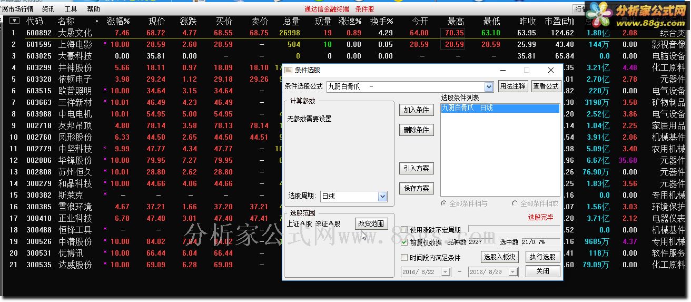Sort by the 今开 column header
The image size is (691, 302).
click(420, 21)
